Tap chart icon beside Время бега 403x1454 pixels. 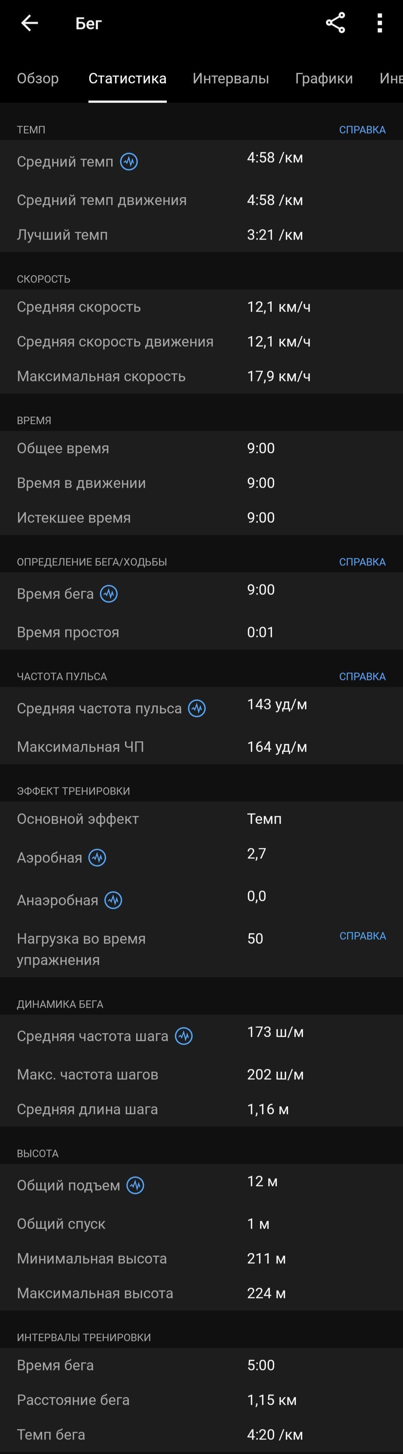[x=109, y=594]
